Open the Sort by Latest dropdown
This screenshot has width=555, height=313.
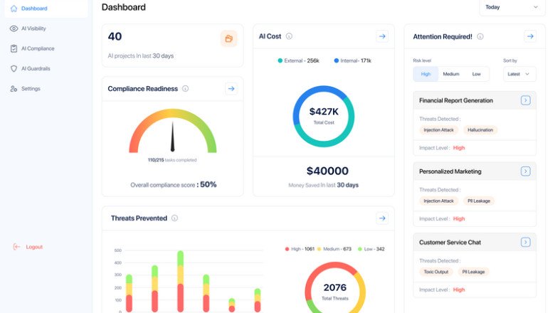[x=519, y=74]
